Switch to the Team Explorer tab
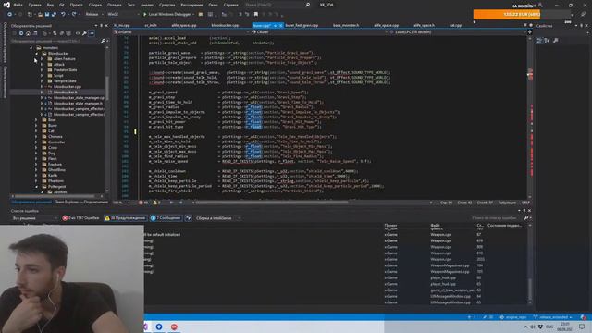 81,202
